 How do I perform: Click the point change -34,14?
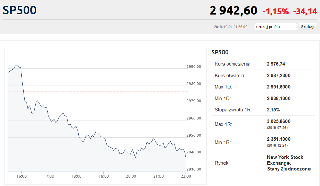[305, 12]
